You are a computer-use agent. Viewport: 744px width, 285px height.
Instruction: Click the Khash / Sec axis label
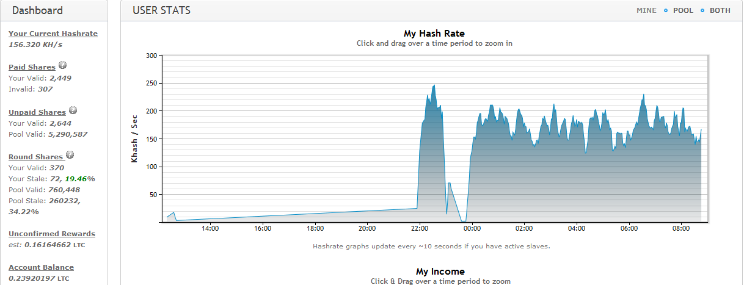pos(134,139)
